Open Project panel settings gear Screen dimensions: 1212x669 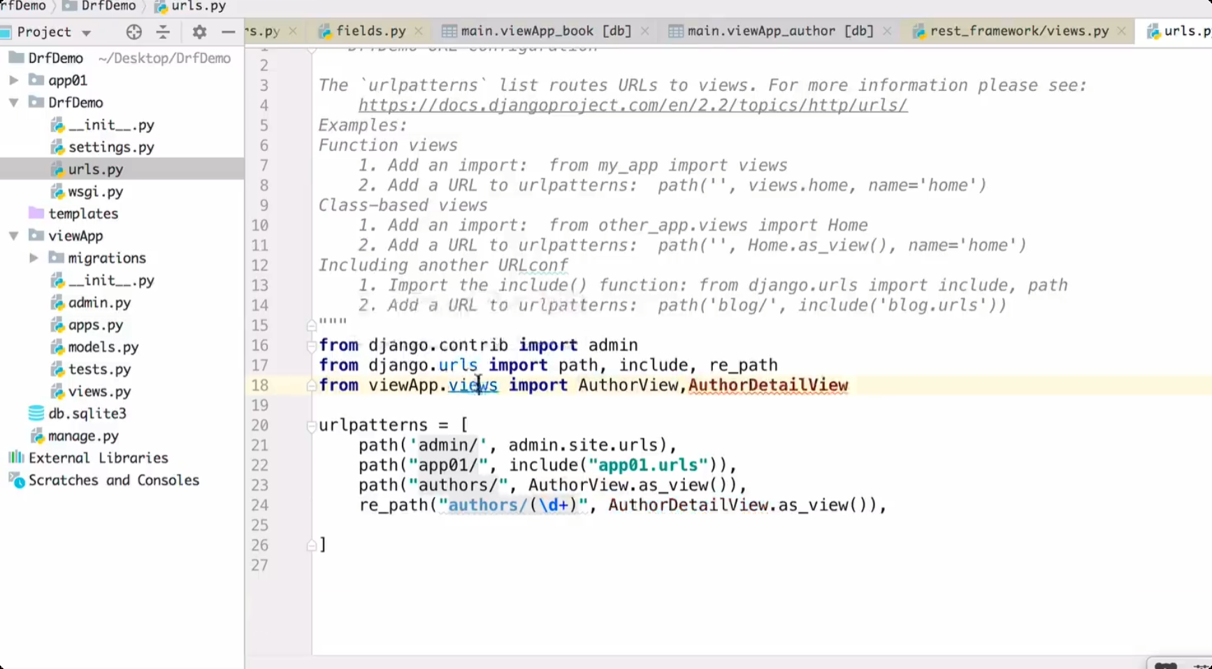pos(199,32)
